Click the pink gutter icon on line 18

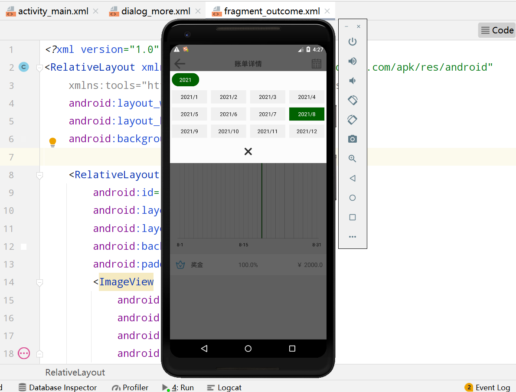24,353
